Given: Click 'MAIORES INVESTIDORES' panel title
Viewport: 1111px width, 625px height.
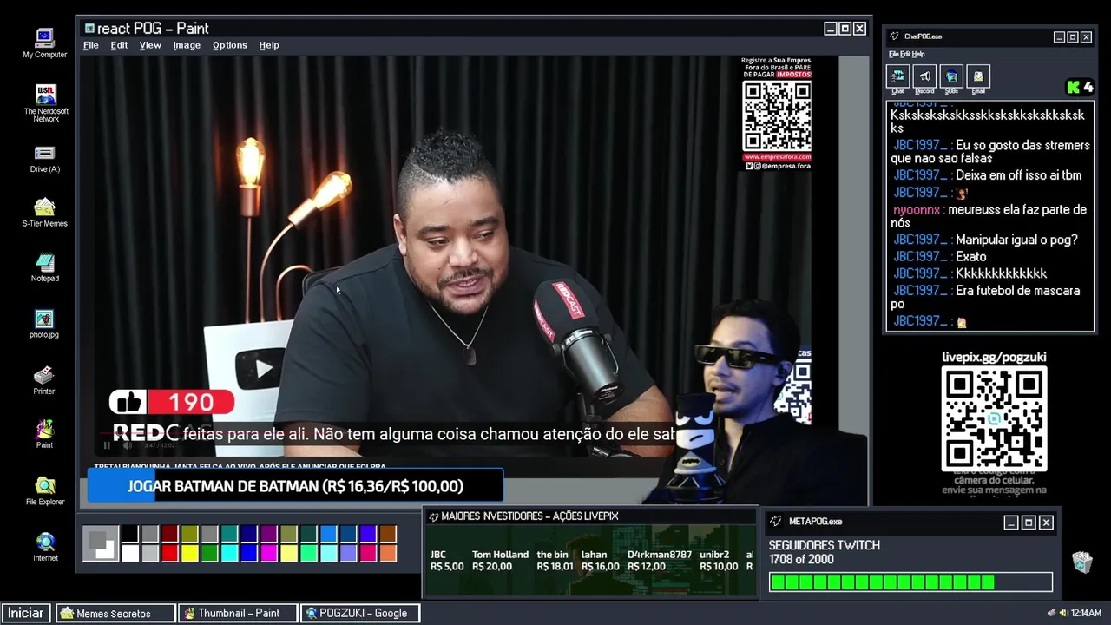Looking at the screenshot, I should 529,516.
